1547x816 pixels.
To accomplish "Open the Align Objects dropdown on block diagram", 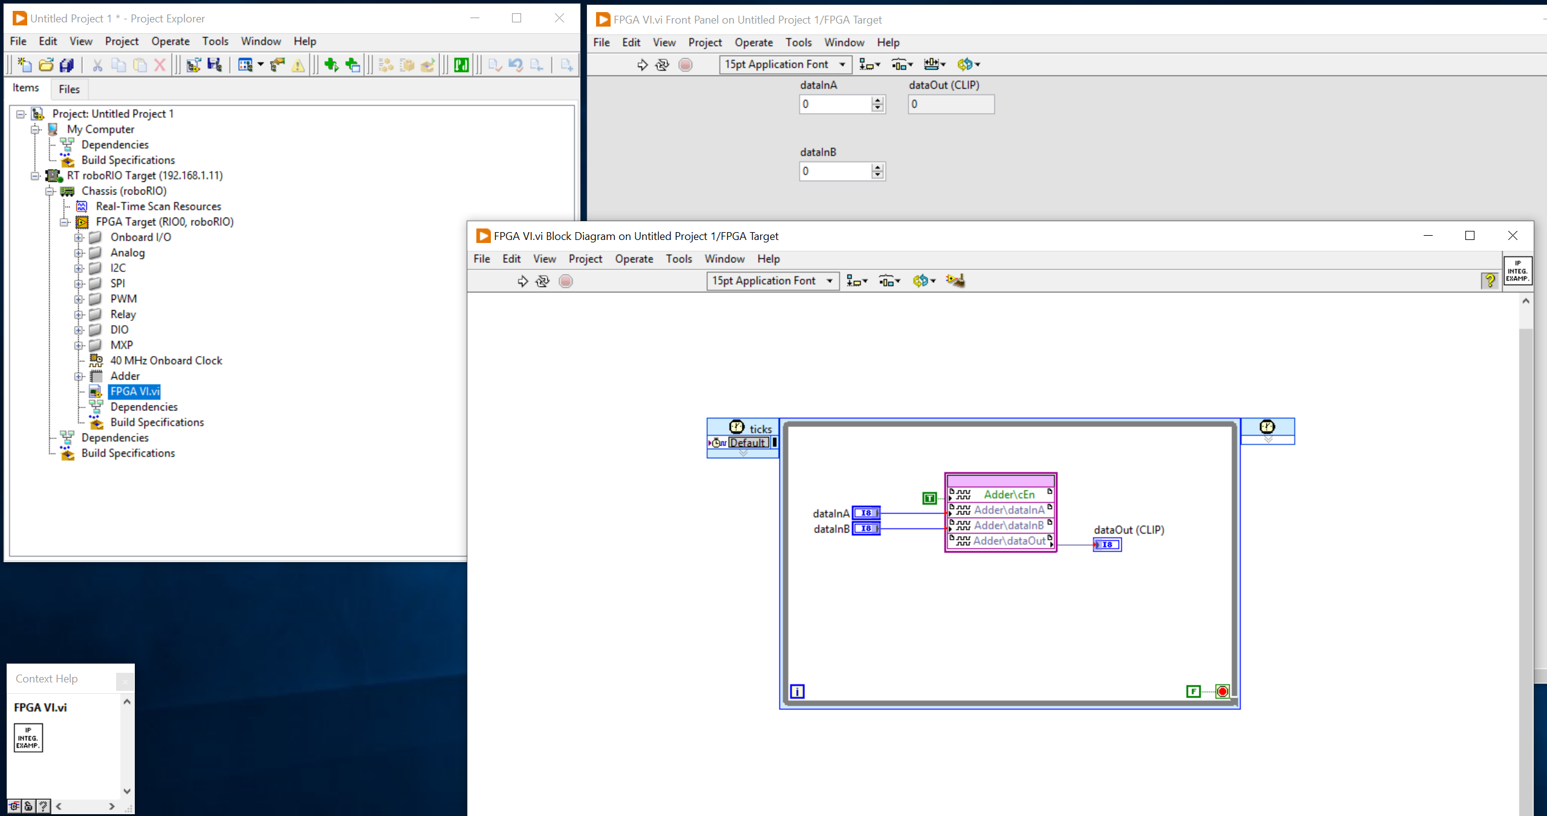I will pos(857,280).
